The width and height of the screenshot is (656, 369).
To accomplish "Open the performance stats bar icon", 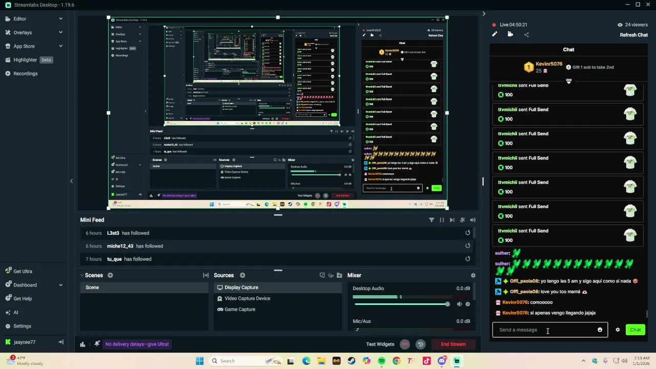I will pos(83,344).
